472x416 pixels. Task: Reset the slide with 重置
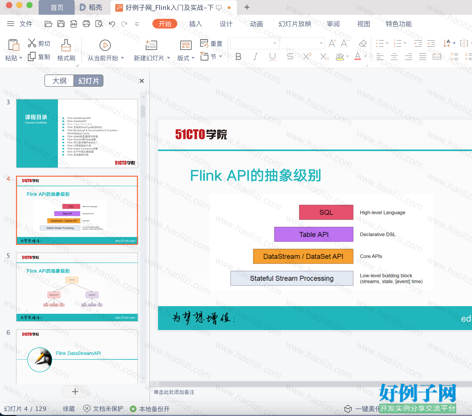coord(211,43)
